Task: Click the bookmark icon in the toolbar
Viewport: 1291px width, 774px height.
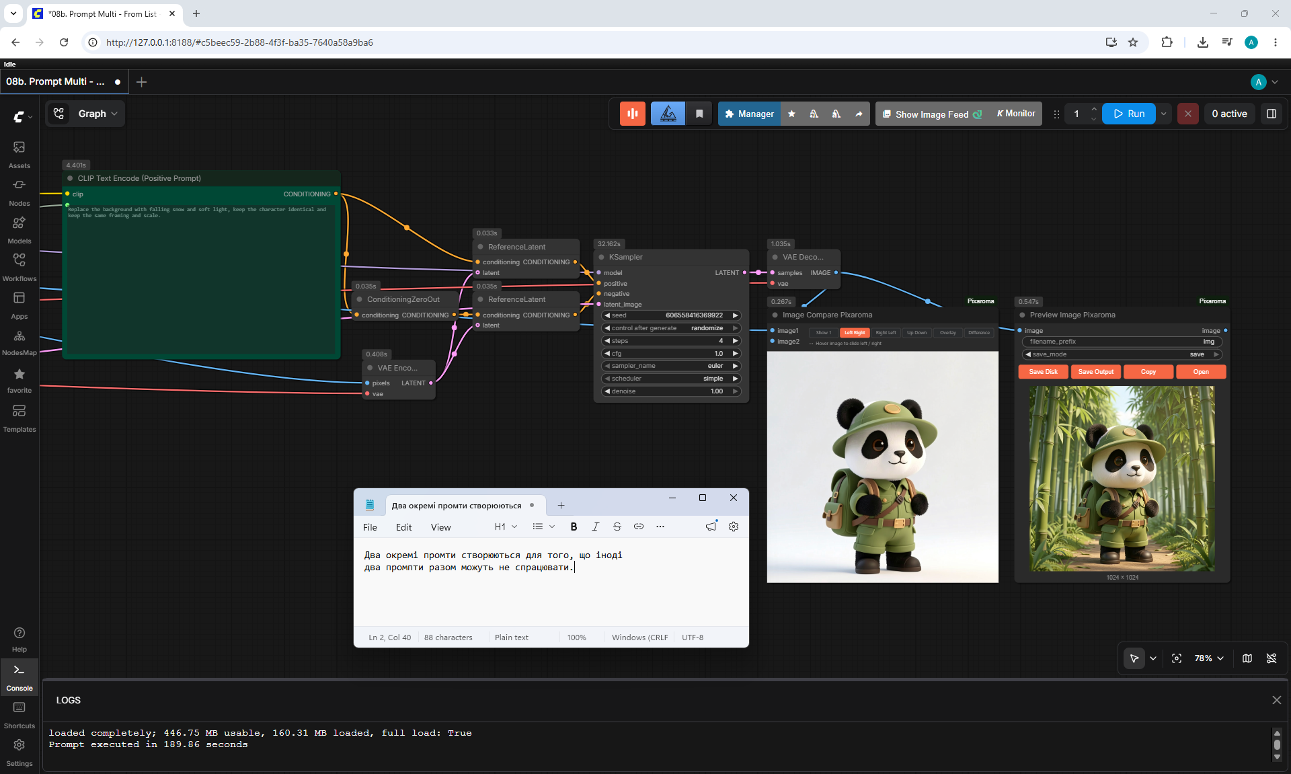Action: 699,114
